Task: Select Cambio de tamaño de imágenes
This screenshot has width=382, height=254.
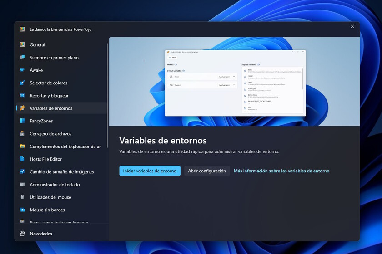Action: (61, 171)
